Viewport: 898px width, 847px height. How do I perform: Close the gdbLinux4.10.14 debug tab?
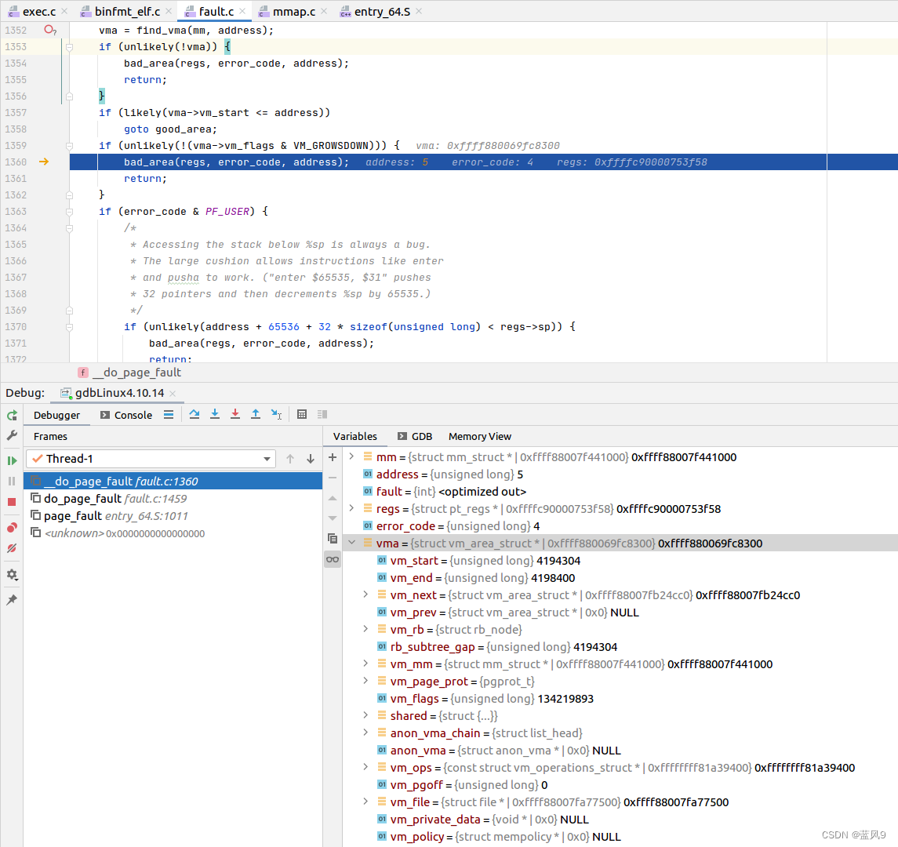pos(173,394)
